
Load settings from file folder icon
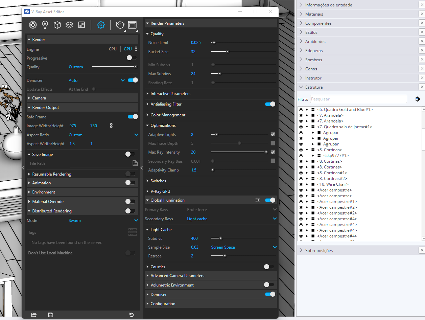[34, 315]
